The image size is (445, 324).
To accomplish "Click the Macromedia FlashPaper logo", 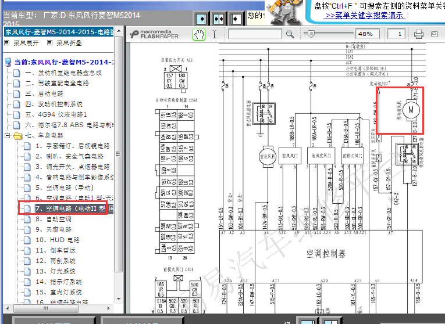I will tap(154, 34).
